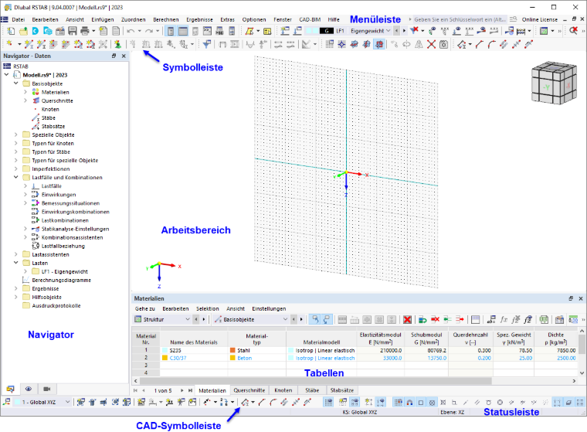The width and height of the screenshot is (587, 432).
Task: Expand the Materialien tree node
Action: point(25,92)
